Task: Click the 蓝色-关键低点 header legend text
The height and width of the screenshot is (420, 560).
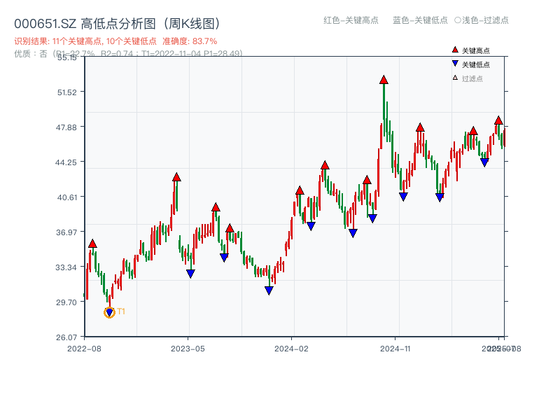Action: pyautogui.click(x=420, y=20)
